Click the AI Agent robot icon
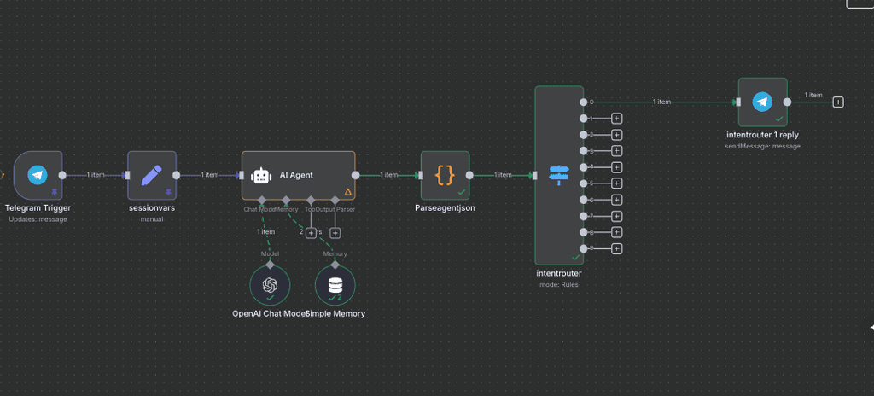Viewport: 874px width, 396px height. (x=262, y=175)
